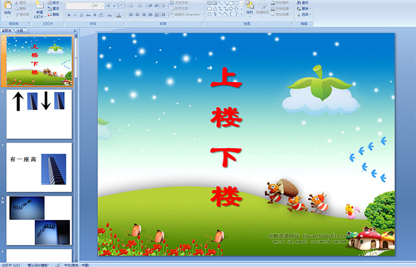Select slide 2 thumbnail with arrows
The width and height of the screenshot is (416, 267).
[x=39, y=114]
